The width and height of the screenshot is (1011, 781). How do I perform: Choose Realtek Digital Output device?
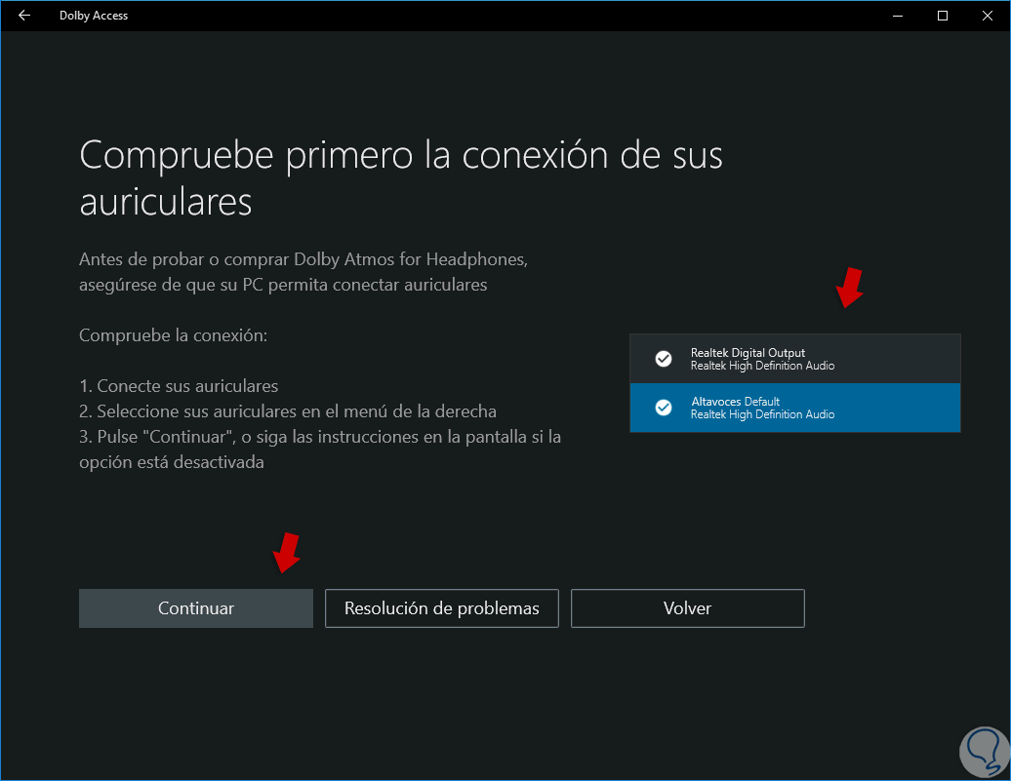pos(795,359)
